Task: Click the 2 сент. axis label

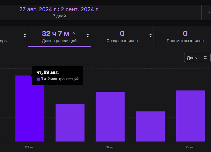Action: [190, 147]
